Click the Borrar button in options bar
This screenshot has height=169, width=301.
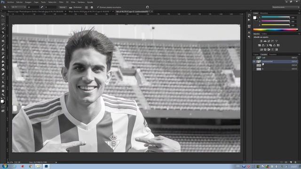coord(63,8)
